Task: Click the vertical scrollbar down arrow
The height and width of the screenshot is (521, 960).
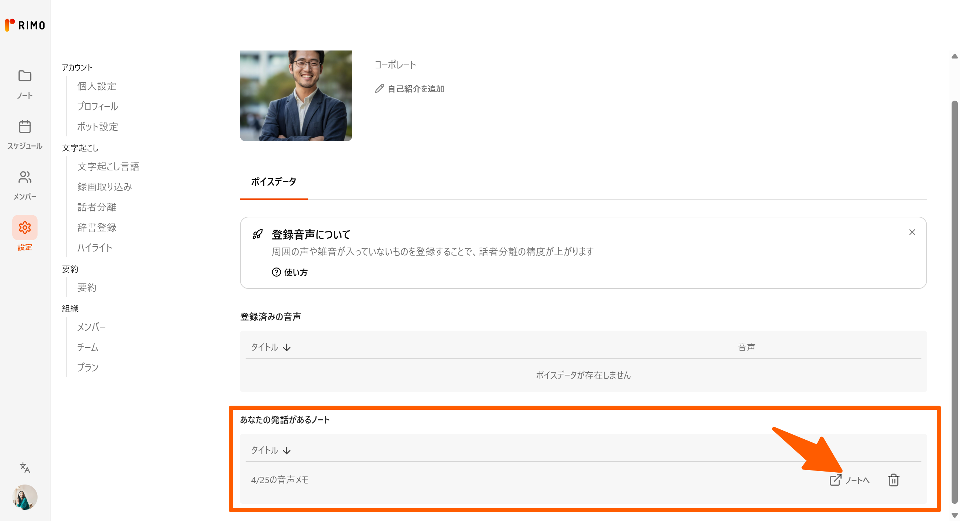Action: click(x=954, y=515)
